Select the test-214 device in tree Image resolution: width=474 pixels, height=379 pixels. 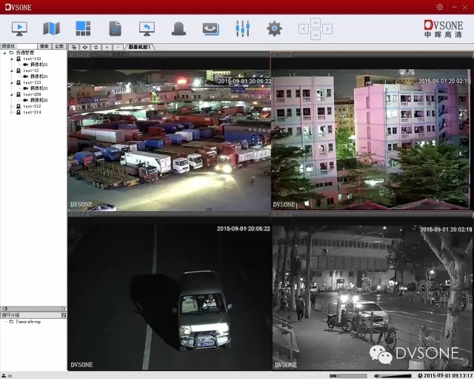[x=31, y=112]
